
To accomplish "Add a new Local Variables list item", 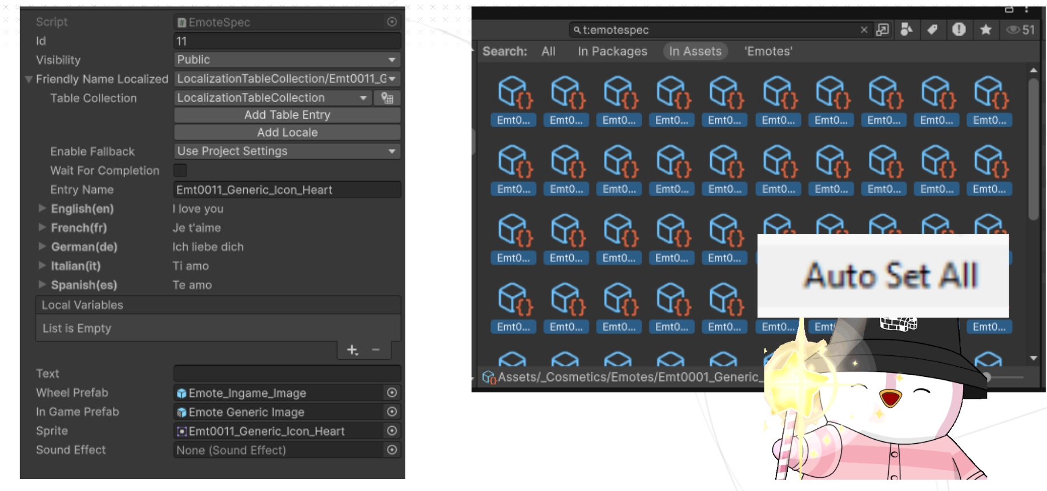I will [x=352, y=350].
